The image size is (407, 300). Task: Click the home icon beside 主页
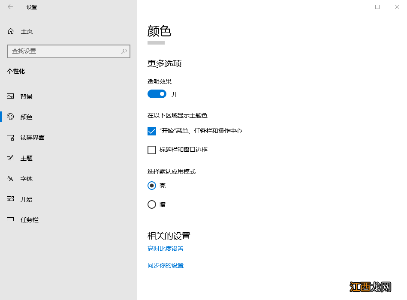(x=11, y=31)
